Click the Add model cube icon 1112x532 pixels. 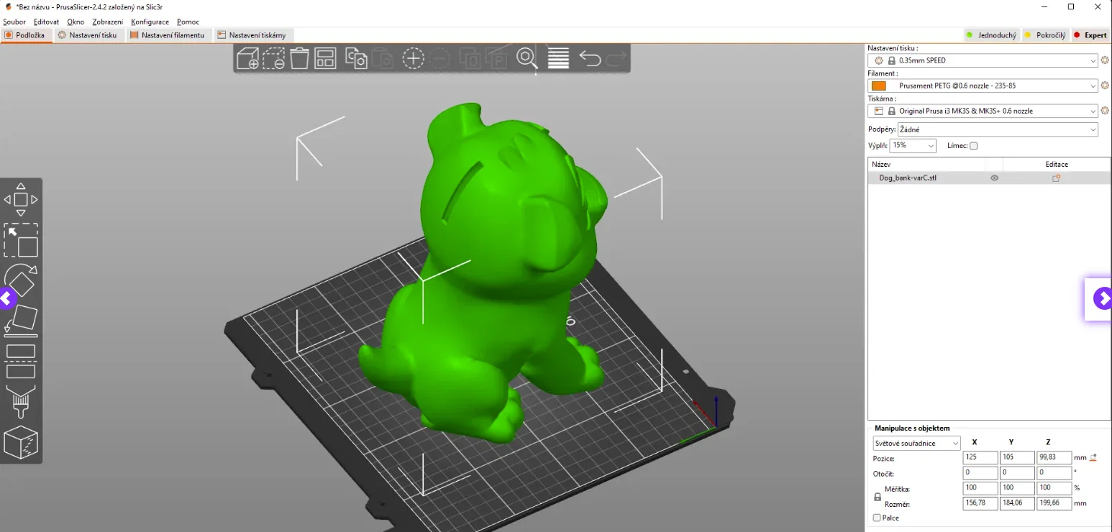[x=248, y=58]
